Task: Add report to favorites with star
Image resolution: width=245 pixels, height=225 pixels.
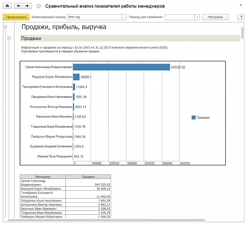Action: 39,6
